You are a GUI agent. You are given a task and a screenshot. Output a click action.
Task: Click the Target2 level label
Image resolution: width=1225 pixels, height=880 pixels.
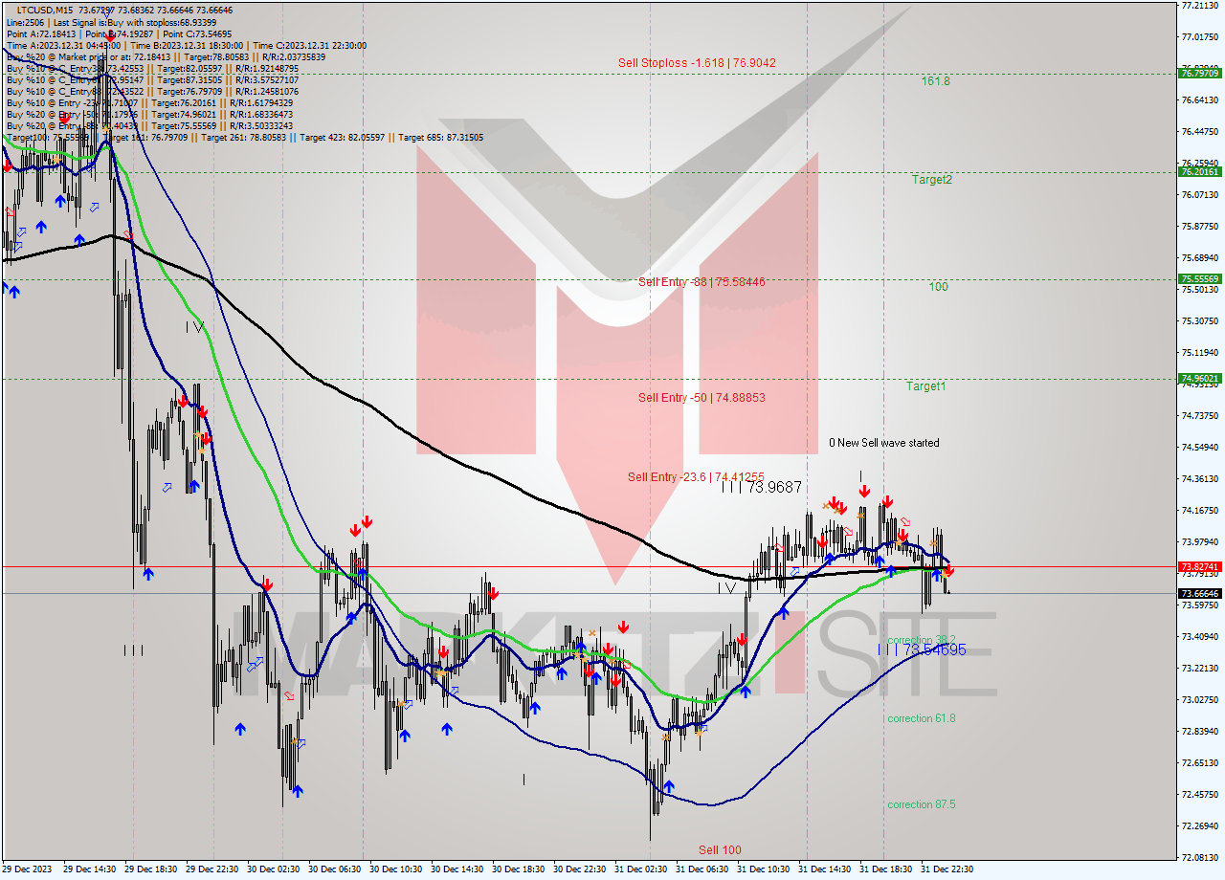931,179
